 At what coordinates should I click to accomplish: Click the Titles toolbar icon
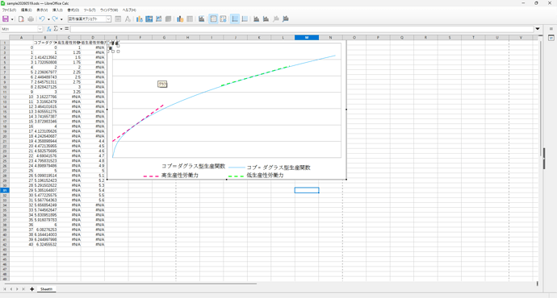tap(202, 19)
